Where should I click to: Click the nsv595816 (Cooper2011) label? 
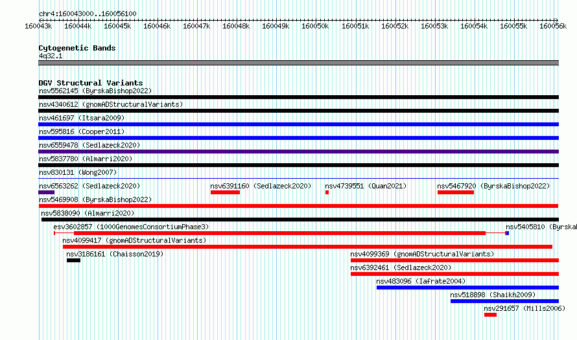82,131
